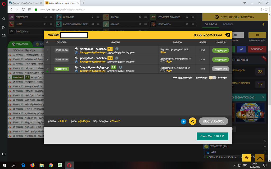Viewport: 271px width, 169px height.
Task: Open stats icon for 20-06 16:00 პორტუგალია row
Action: point(10,55)
